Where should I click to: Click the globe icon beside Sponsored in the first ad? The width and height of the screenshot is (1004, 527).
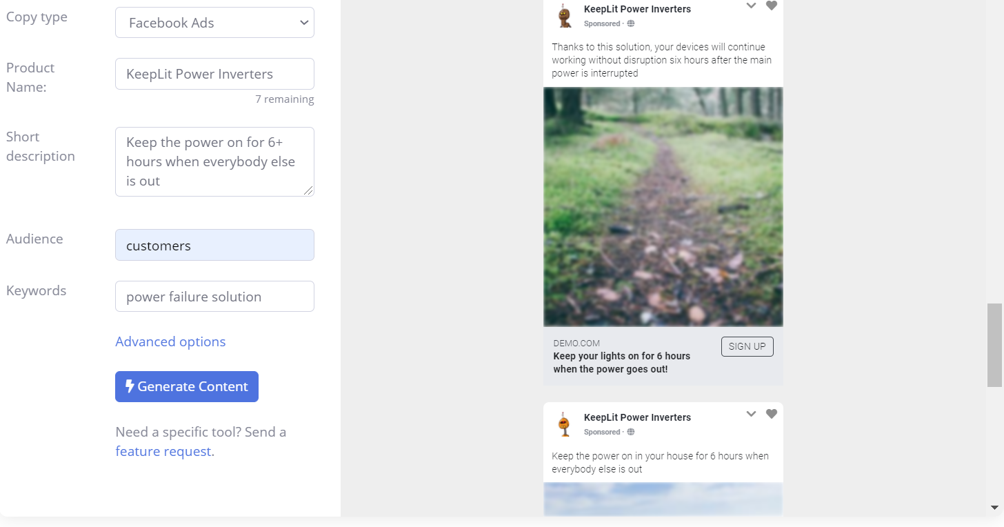point(631,23)
